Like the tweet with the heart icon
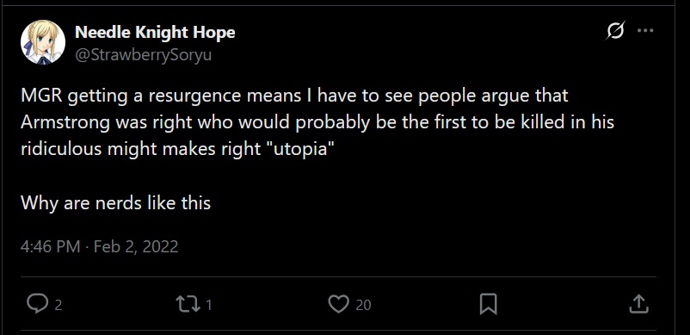This screenshot has width=690, height=335. (x=338, y=304)
